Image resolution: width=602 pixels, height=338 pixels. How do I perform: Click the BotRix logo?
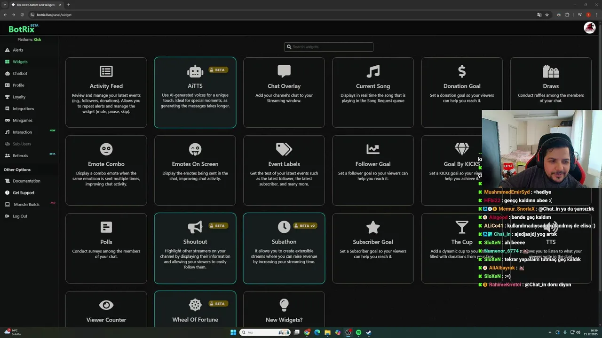23,29
